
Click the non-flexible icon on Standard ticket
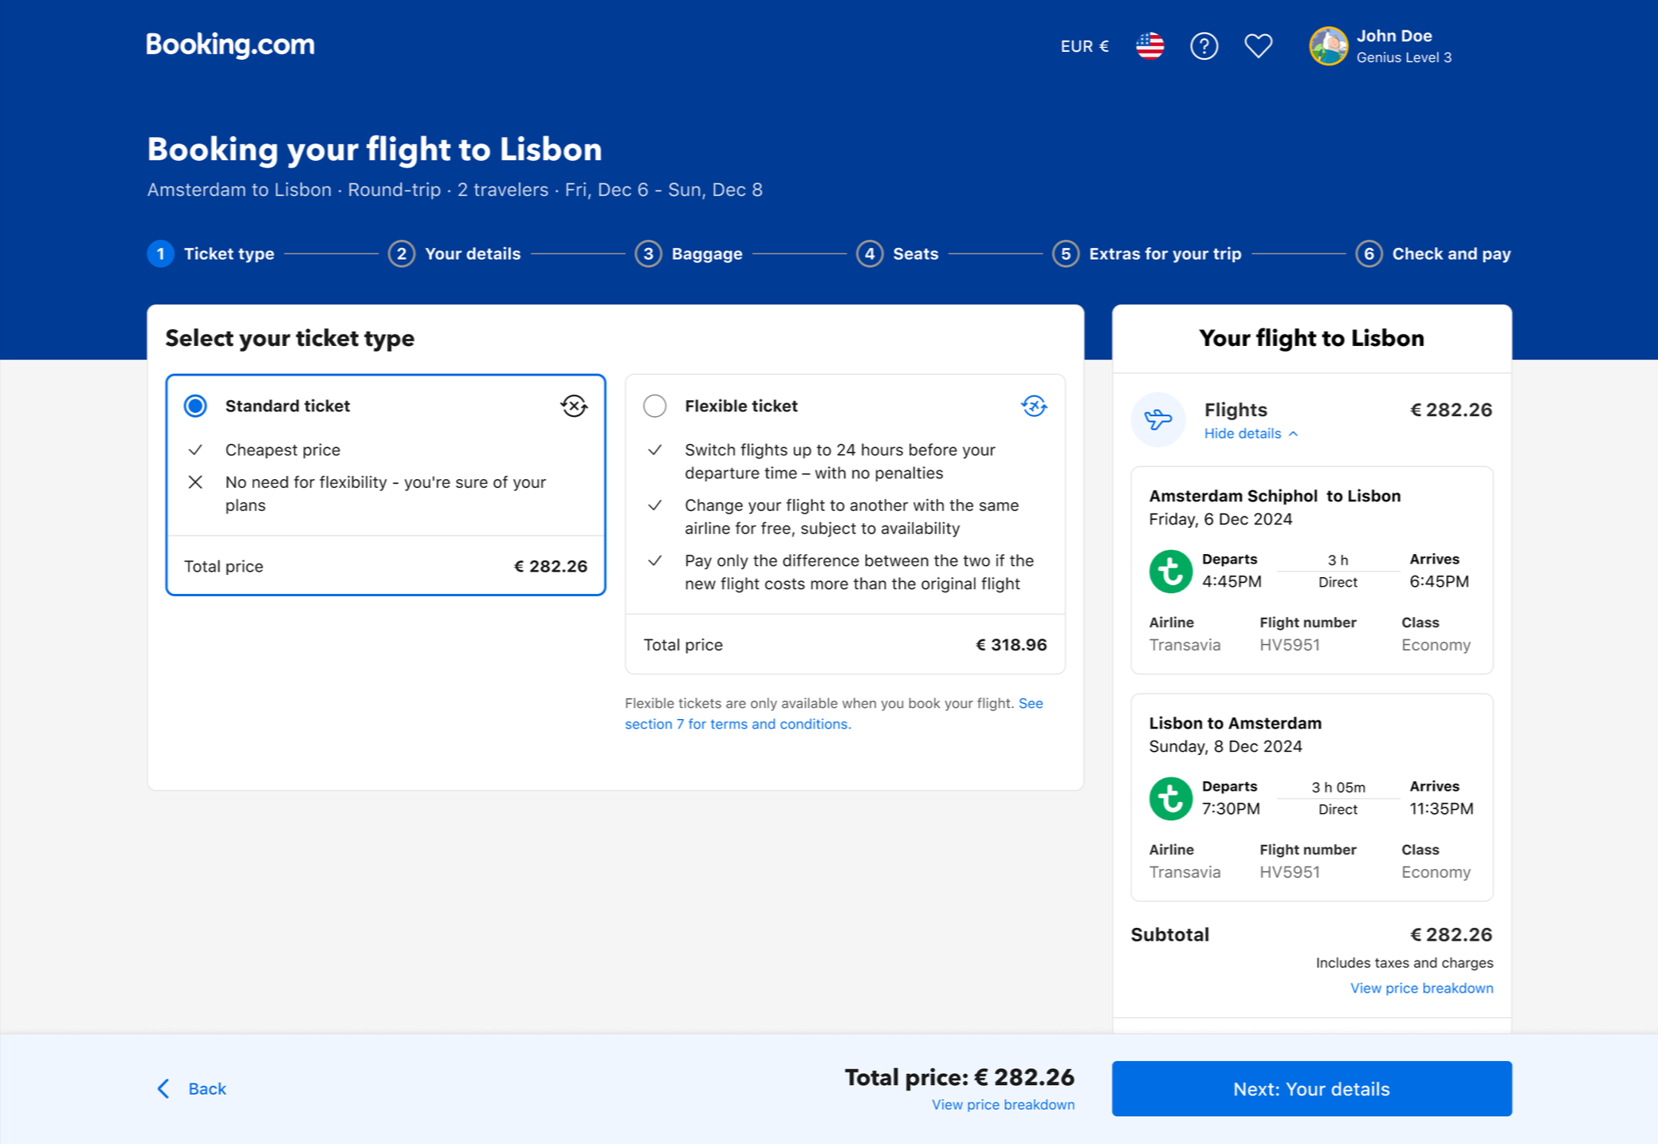pos(573,406)
